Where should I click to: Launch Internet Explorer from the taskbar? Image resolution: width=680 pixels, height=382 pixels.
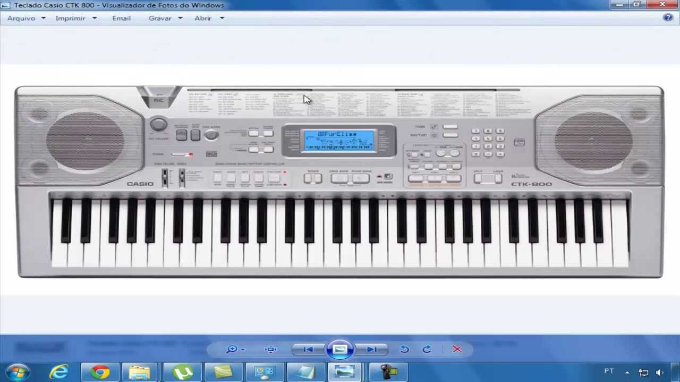pyautogui.click(x=59, y=372)
